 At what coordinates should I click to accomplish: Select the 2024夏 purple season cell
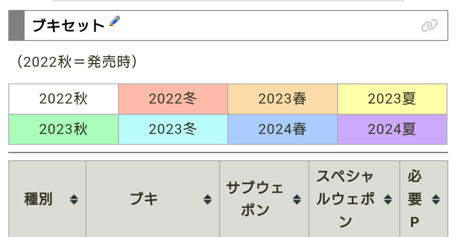click(x=392, y=129)
